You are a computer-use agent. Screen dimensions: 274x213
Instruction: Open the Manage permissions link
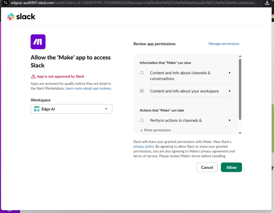click(x=224, y=44)
